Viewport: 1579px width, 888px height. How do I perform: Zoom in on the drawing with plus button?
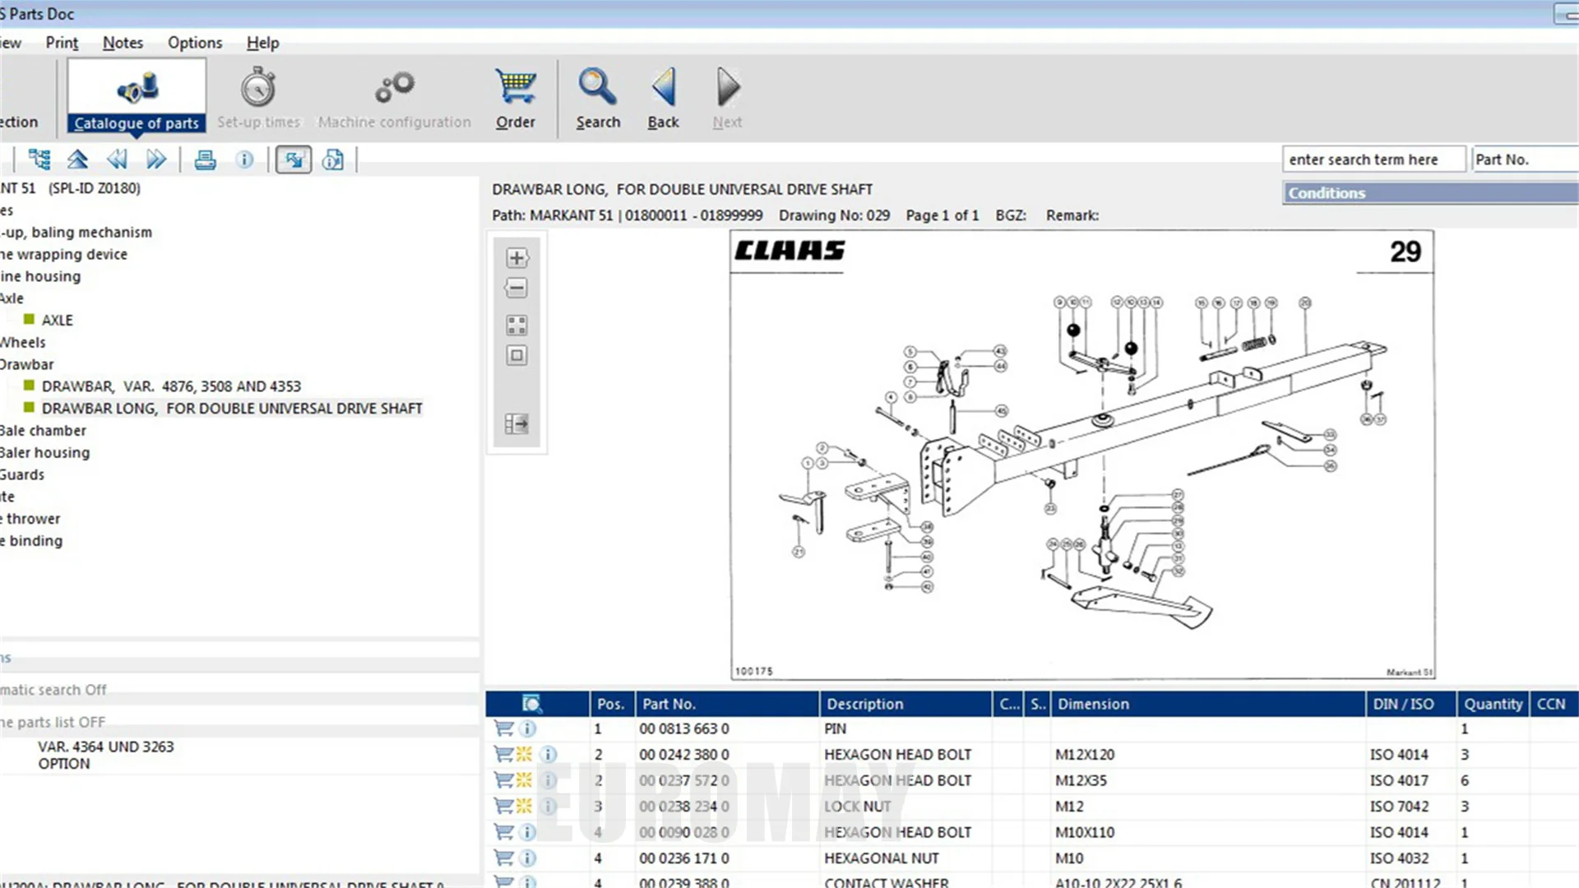click(x=516, y=258)
